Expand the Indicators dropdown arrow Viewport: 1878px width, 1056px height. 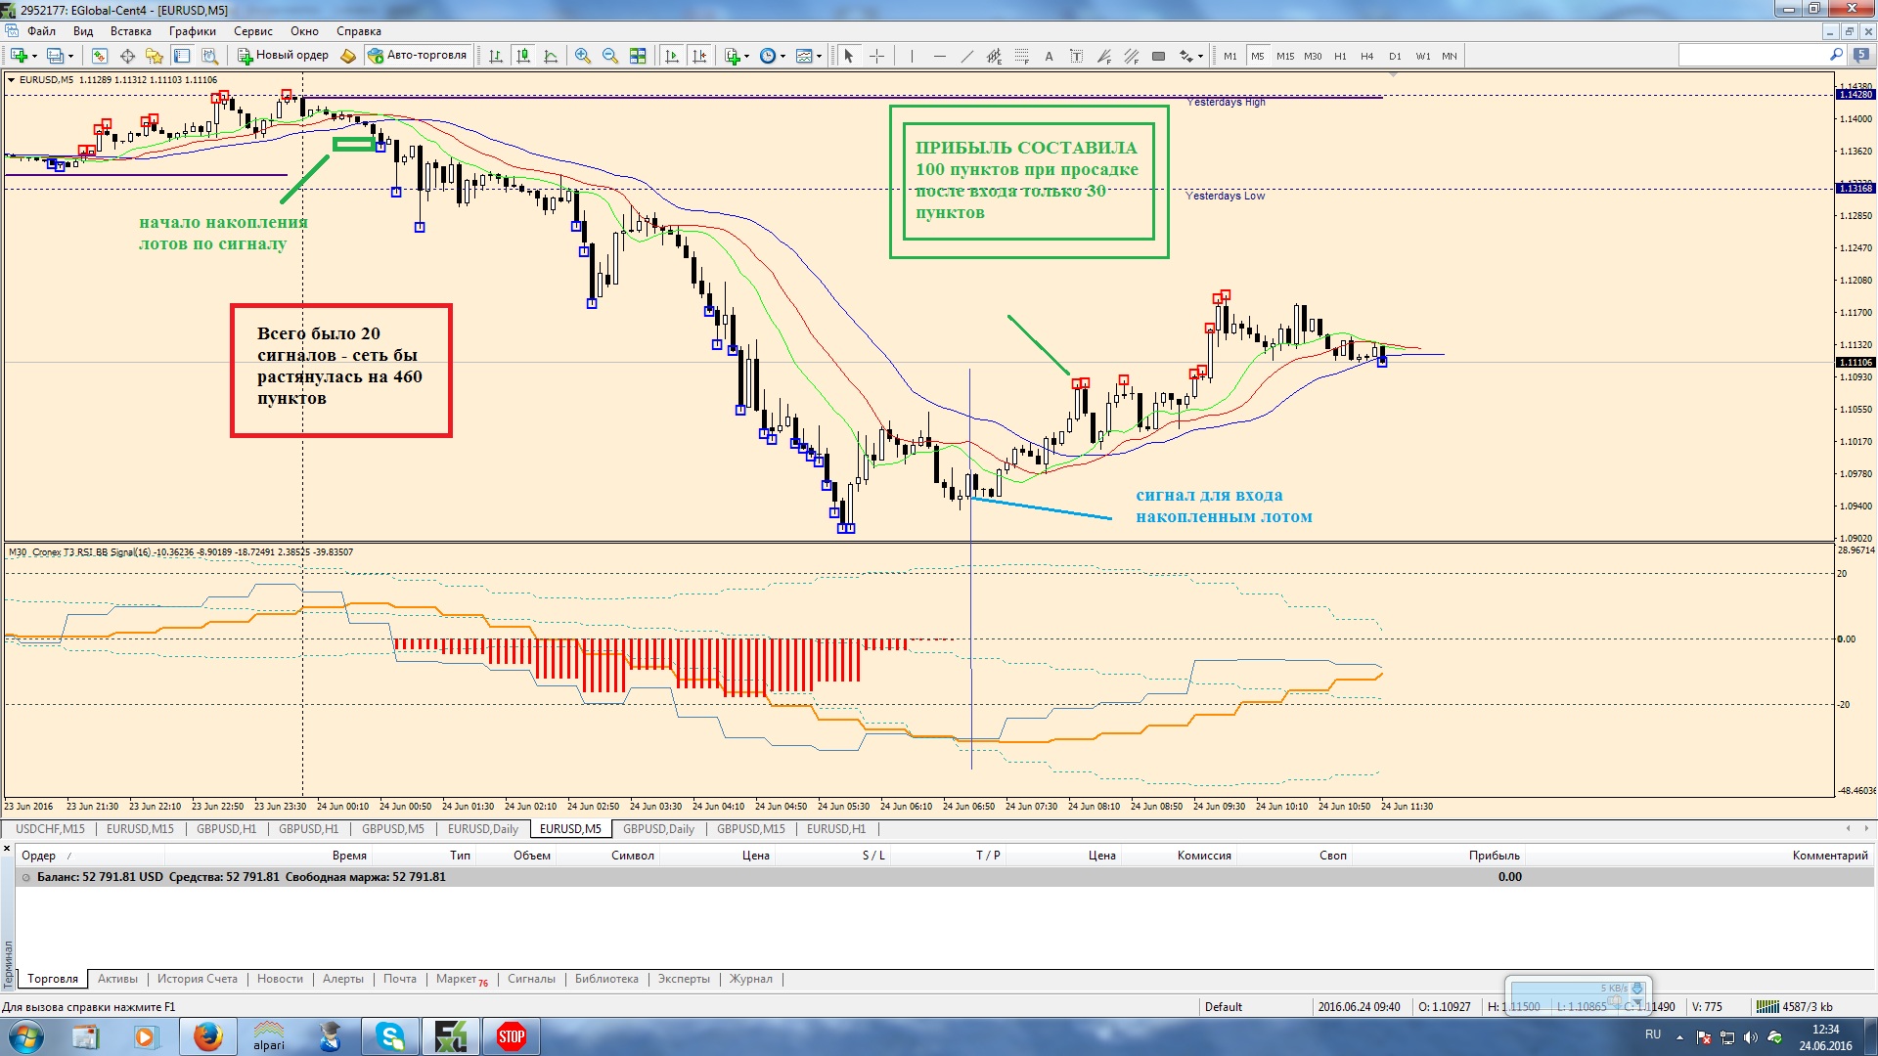(747, 56)
